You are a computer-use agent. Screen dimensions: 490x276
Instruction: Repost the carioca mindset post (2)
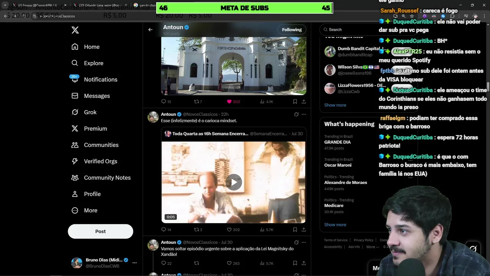pyautogui.click(x=198, y=230)
